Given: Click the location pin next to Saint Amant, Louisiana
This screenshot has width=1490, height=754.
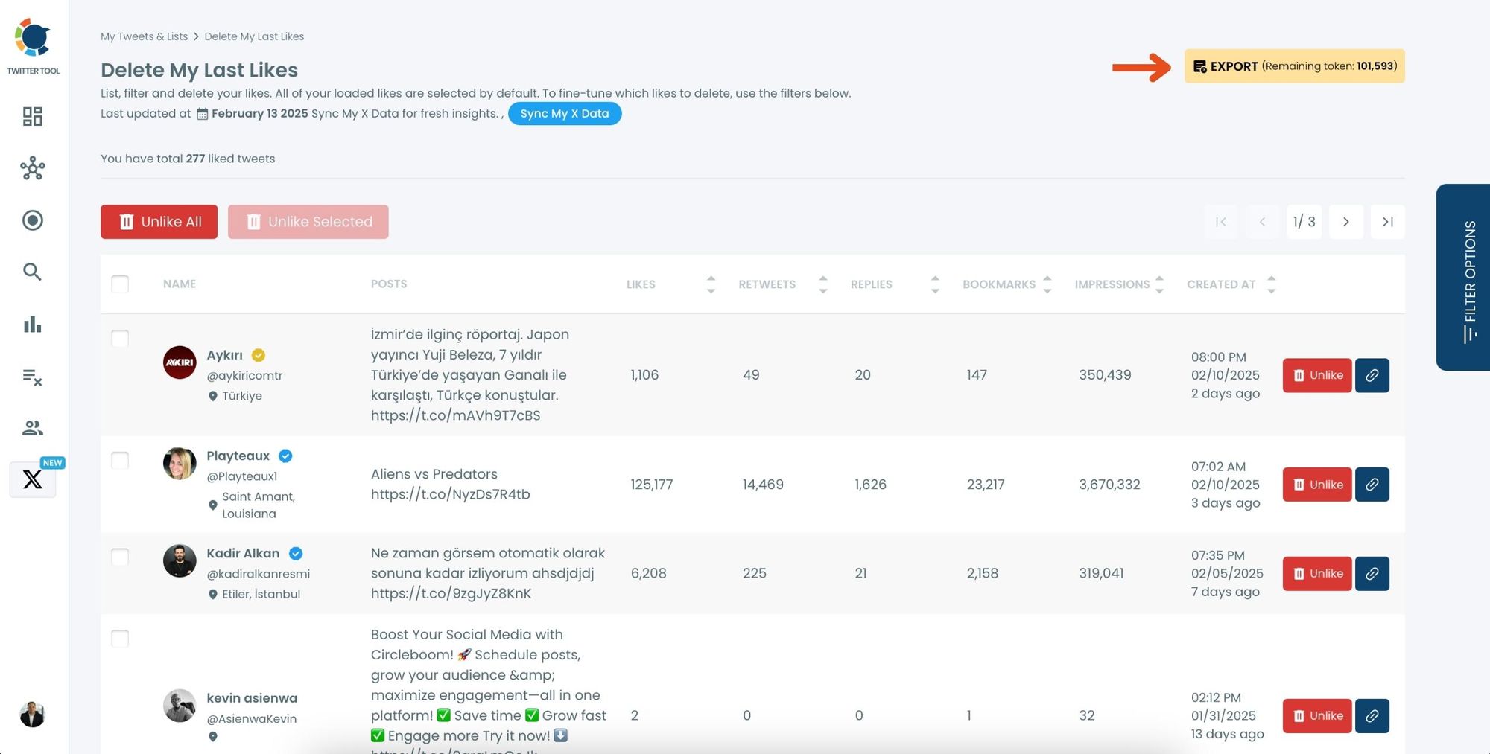Looking at the screenshot, I should pos(213,505).
